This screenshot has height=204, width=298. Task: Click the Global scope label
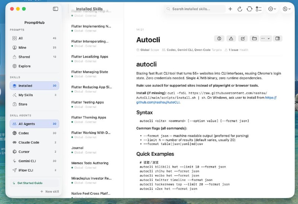click(x=148, y=50)
